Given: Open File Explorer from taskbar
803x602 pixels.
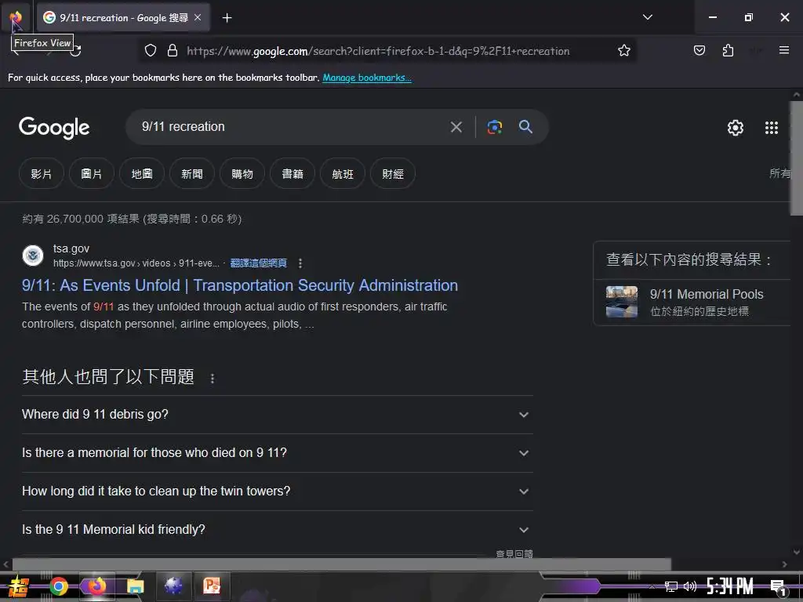Looking at the screenshot, I should pos(135,586).
